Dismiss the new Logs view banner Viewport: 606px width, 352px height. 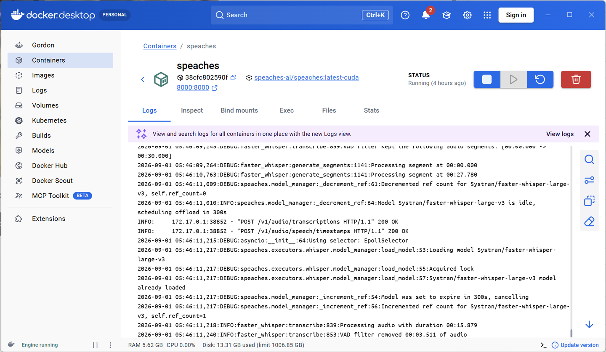click(x=587, y=134)
